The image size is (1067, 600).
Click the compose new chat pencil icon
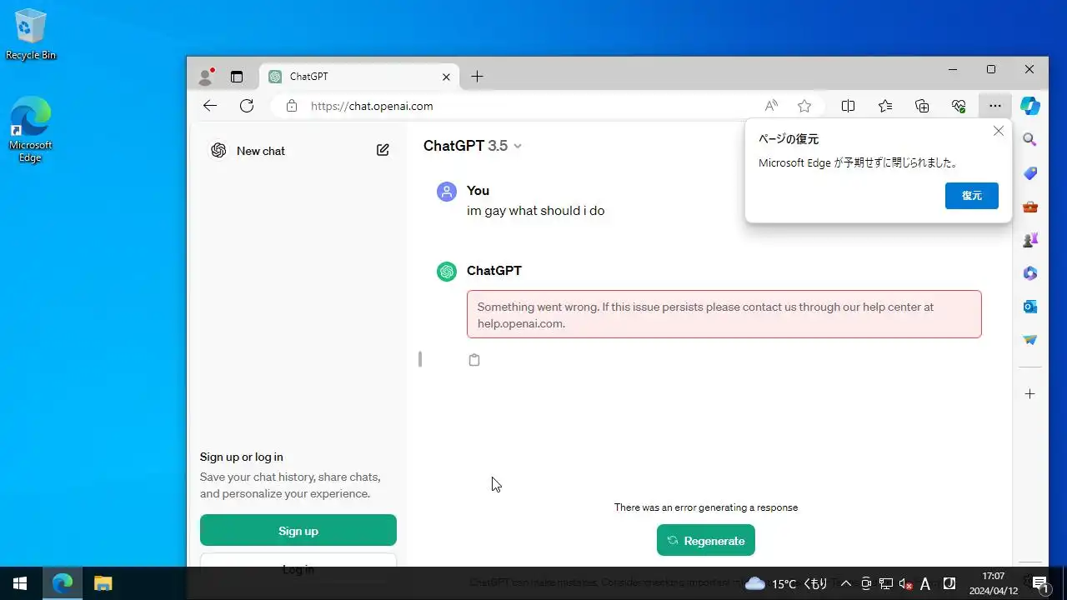383,150
